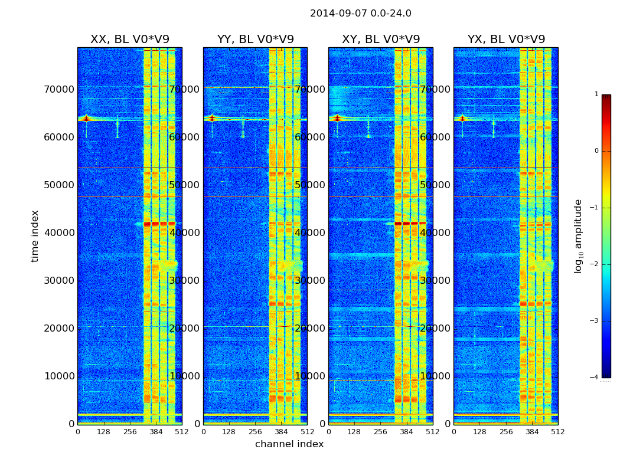Click the 10000 tick on the XX time axis
The image size is (620, 472).
[x=59, y=376]
